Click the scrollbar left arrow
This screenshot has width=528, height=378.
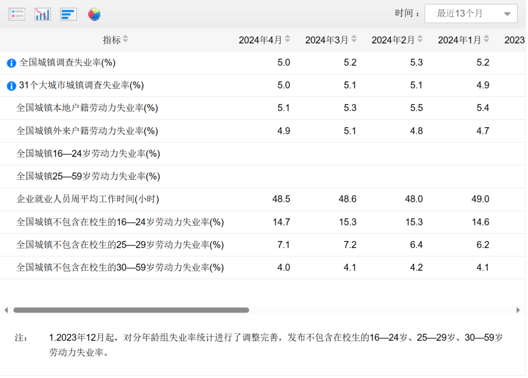[x=6, y=310]
